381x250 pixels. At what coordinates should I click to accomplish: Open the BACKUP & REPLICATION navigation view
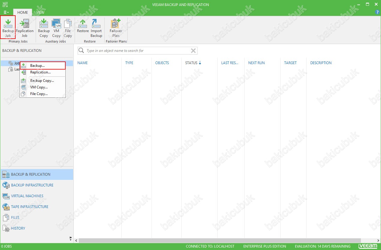[37, 174]
